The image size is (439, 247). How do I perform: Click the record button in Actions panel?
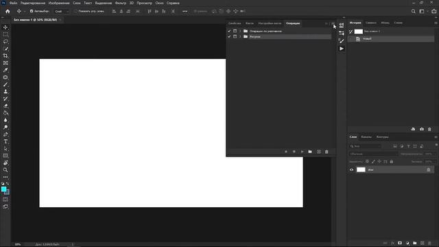pyautogui.click(x=294, y=152)
